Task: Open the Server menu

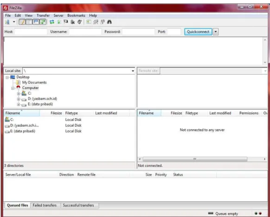Action: pos(58,15)
